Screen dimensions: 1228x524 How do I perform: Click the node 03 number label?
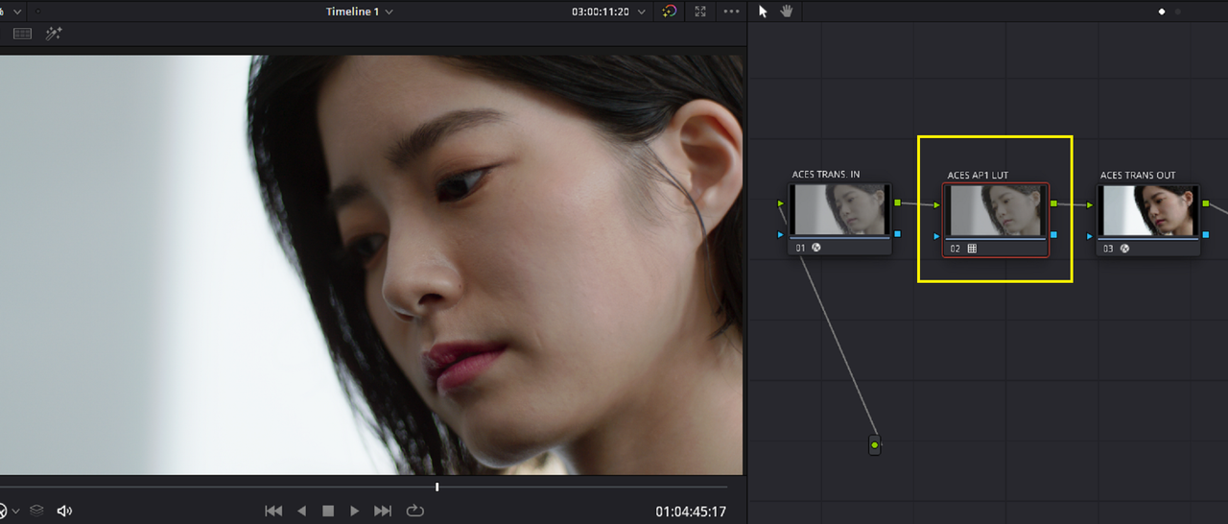coord(1109,249)
